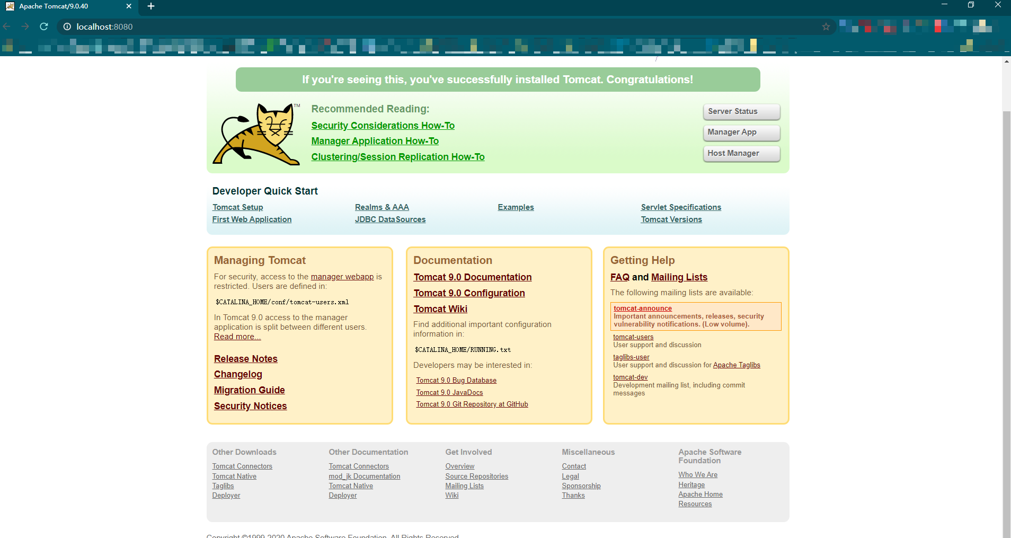Open the Tomcat Wiki link
1011x538 pixels.
click(x=440, y=309)
